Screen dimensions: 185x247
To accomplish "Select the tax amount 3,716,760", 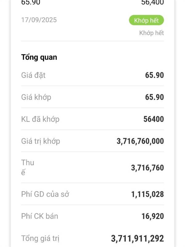I will pyautogui.click(x=147, y=168).
